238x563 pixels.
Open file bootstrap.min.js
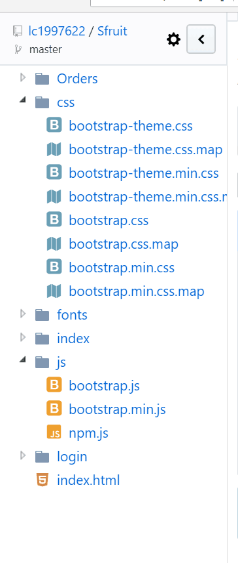coord(117,409)
